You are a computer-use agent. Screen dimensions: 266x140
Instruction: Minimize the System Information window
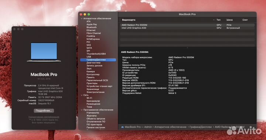[85, 14]
